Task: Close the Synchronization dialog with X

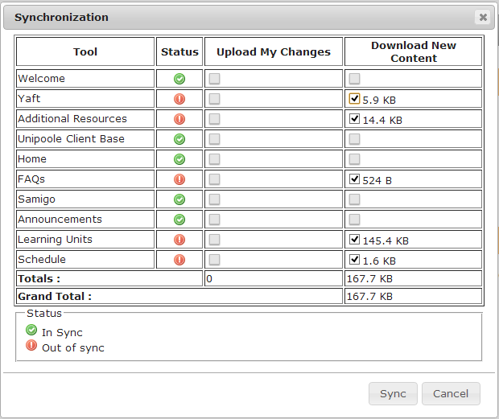Action: click(482, 17)
